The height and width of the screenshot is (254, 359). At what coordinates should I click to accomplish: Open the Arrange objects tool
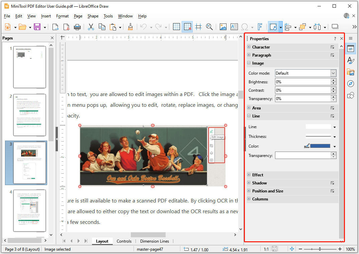tap(302, 27)
